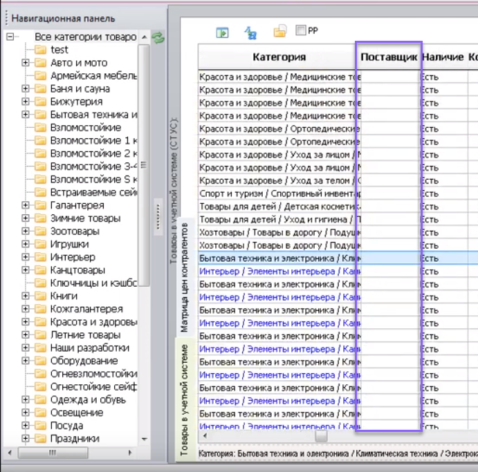Select Канцтовары in the category tree
The image size is (478, 472).
pos(77,270)
